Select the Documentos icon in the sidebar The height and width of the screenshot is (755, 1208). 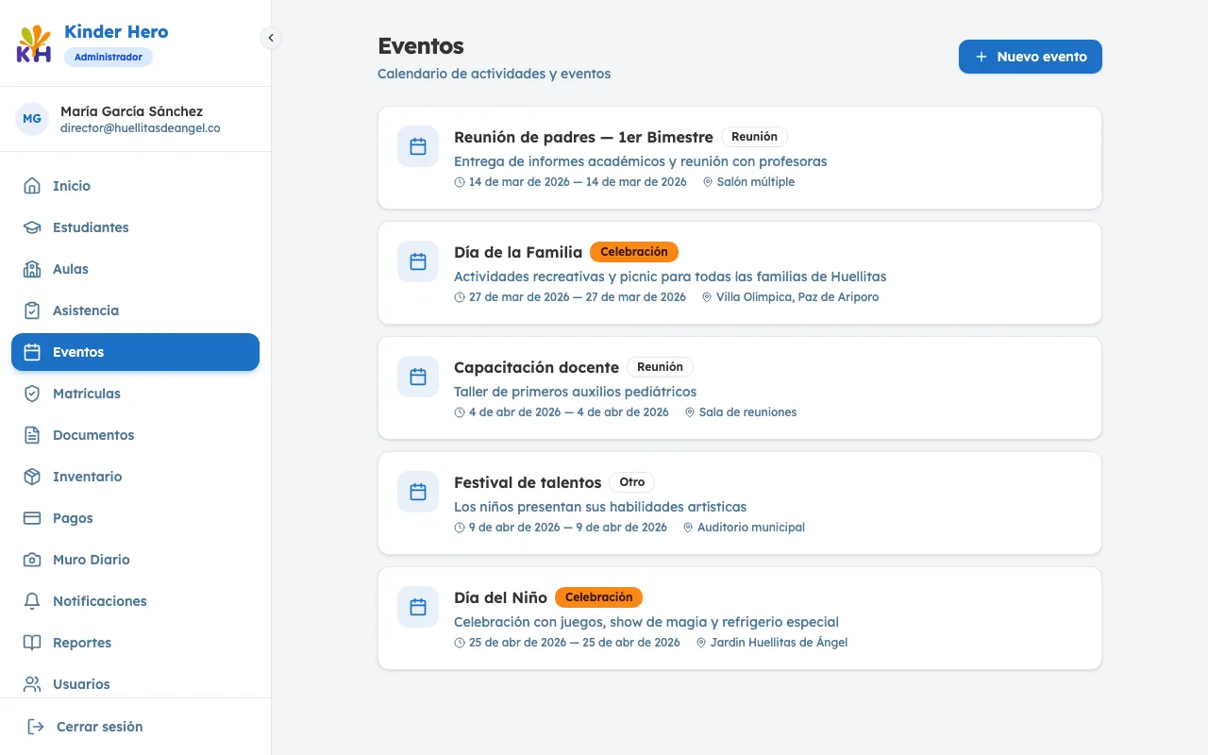pos(31,435)
